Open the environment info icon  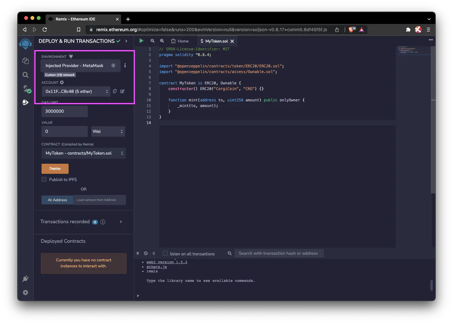(125, 65)
